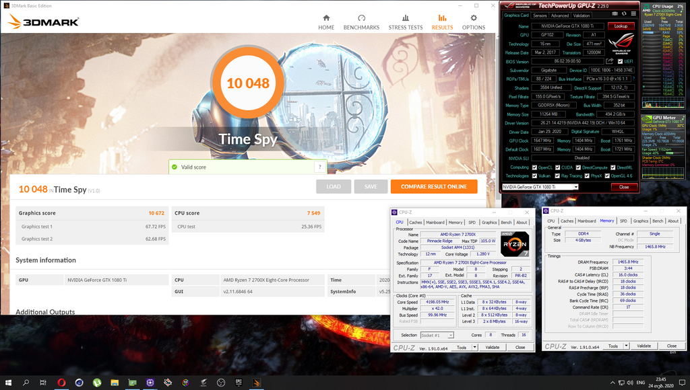Toggle Ray Tracing checkbox in GPU-Z
This screenshot has width=690, height=390.
tap(557, 175)
